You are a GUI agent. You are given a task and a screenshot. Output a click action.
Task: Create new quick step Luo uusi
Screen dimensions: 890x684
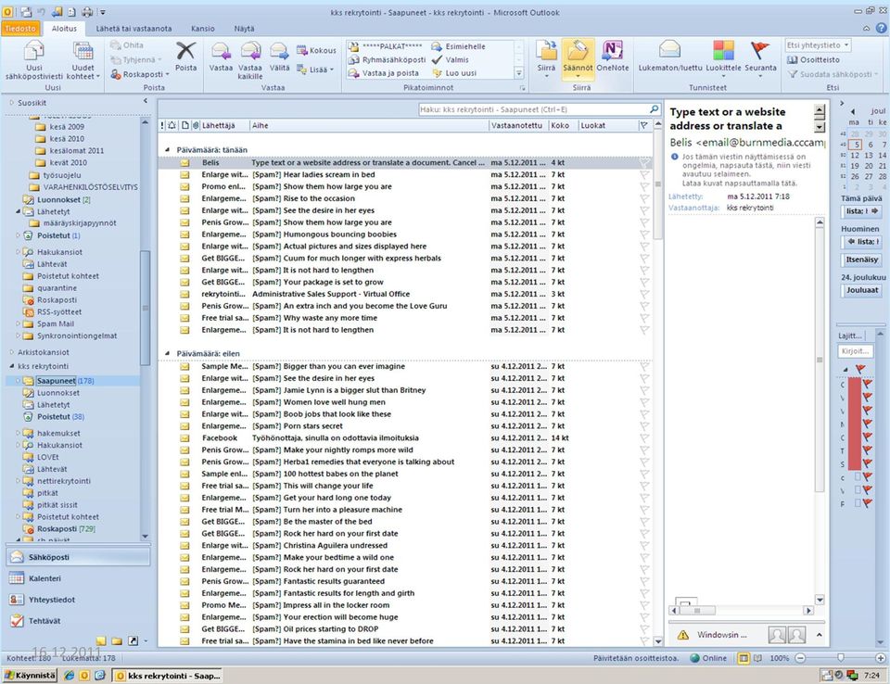[454, 73]
